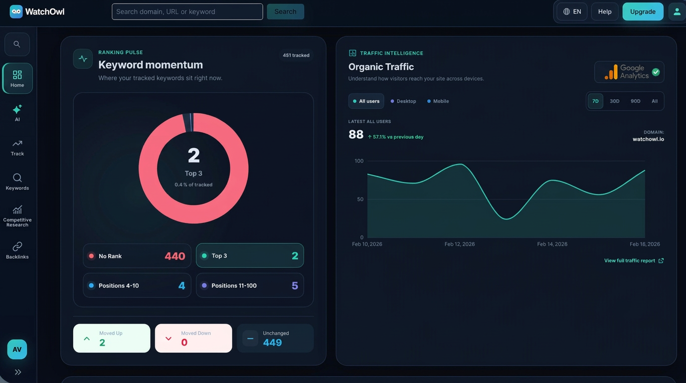Viewport: 686px width, 383px height.
Task: Click the WatchOwl owl logo icon
Action: [x=16, y=11]
